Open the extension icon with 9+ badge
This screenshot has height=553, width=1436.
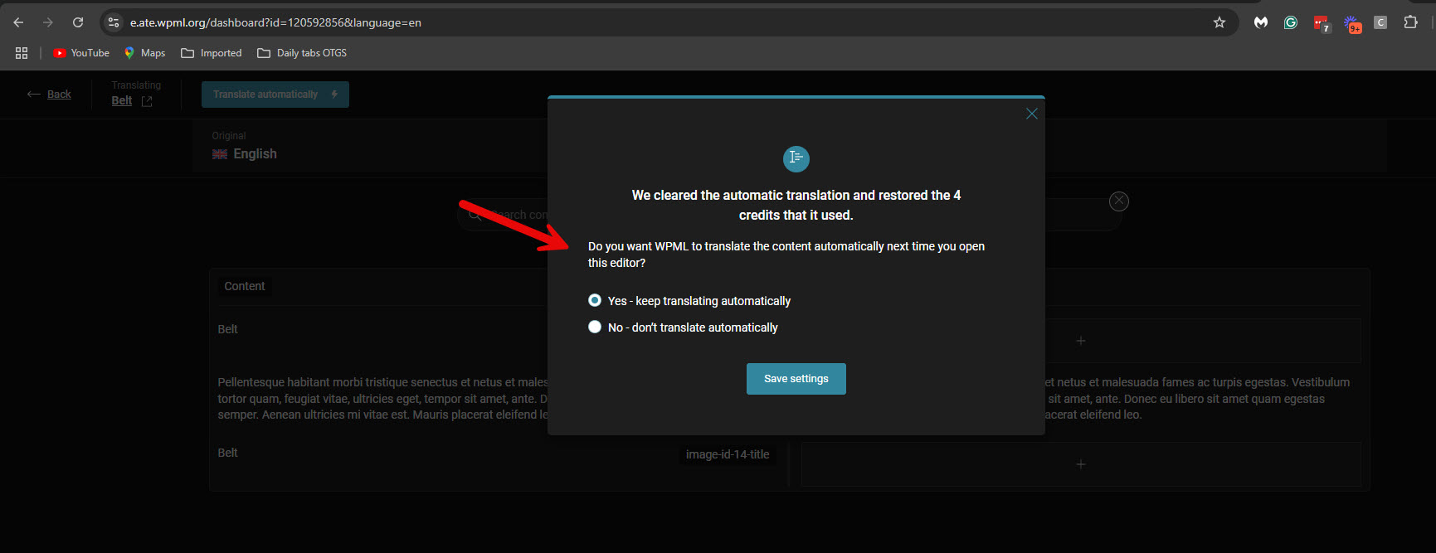click(x=1352, y=23)
